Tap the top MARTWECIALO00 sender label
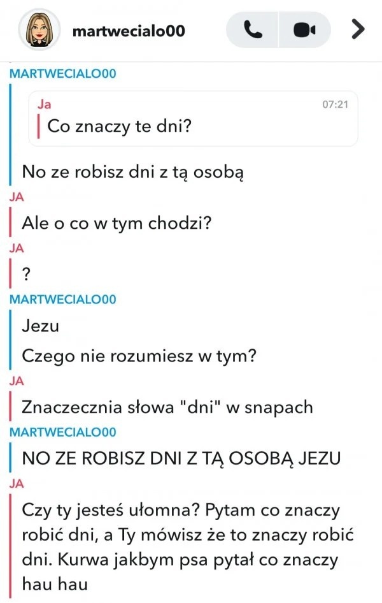This screenshot has width=382, height=603. pos(62,73)
